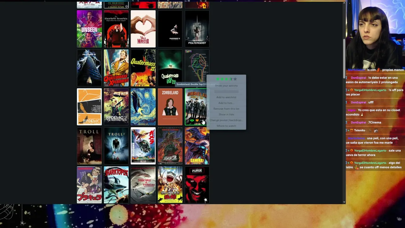Click username YorgaElHombreLagarto in the 'uff para' chat message
The width and height of the screenshot is (405, 228).
(x=370, y=90)
